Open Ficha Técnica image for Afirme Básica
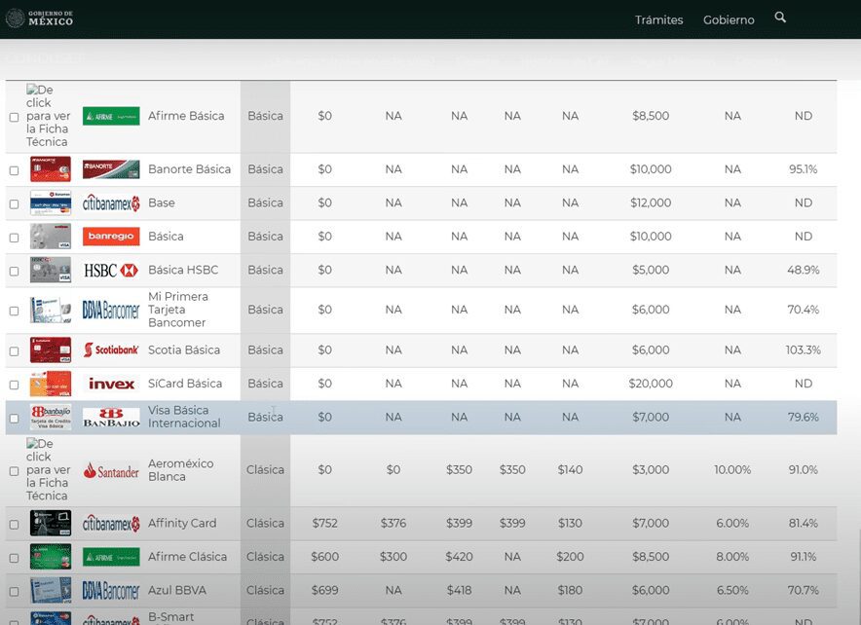Viewport: 861px width, 625px height. pyautogui.click(x=48, y=116)
